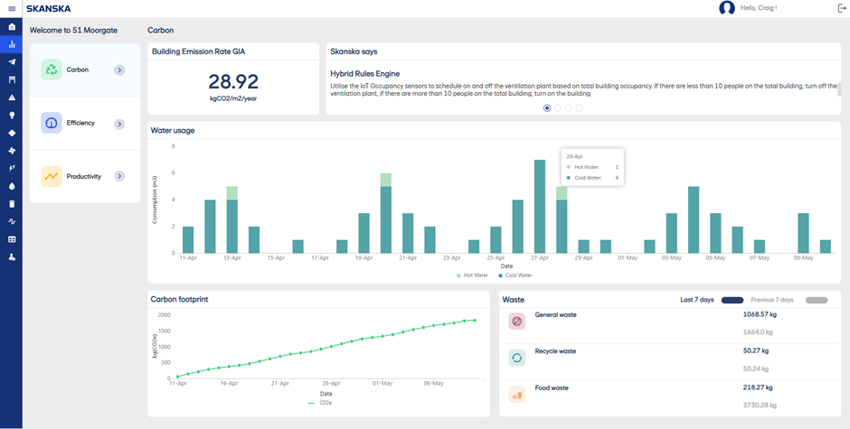Toggle C02e series in carbon legend

tap(319, 403)
